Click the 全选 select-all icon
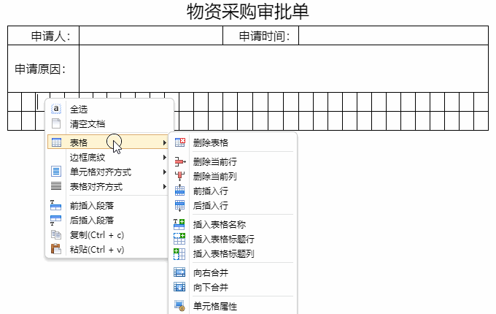Screen dimensions: 496x314 coord(56,109)
